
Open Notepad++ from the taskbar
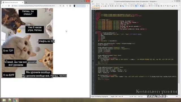tap(10, 100)
